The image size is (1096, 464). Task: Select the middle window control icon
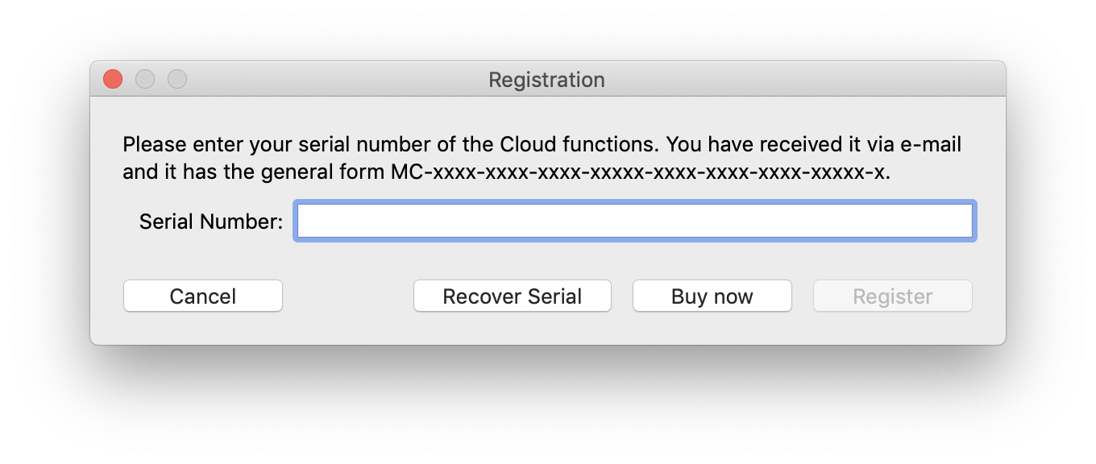pyautogui.click(x=144, y=79)
